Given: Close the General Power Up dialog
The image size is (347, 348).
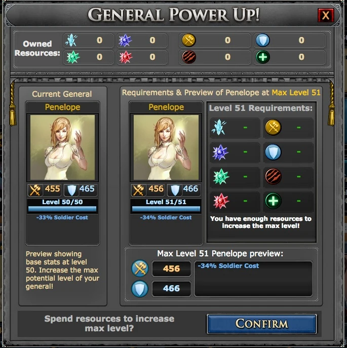Looking at the screenshot, I should point(326,15).
